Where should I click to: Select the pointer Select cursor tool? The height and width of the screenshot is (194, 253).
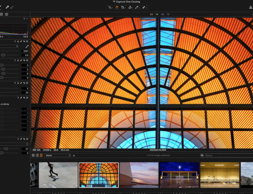click(110, 7)
